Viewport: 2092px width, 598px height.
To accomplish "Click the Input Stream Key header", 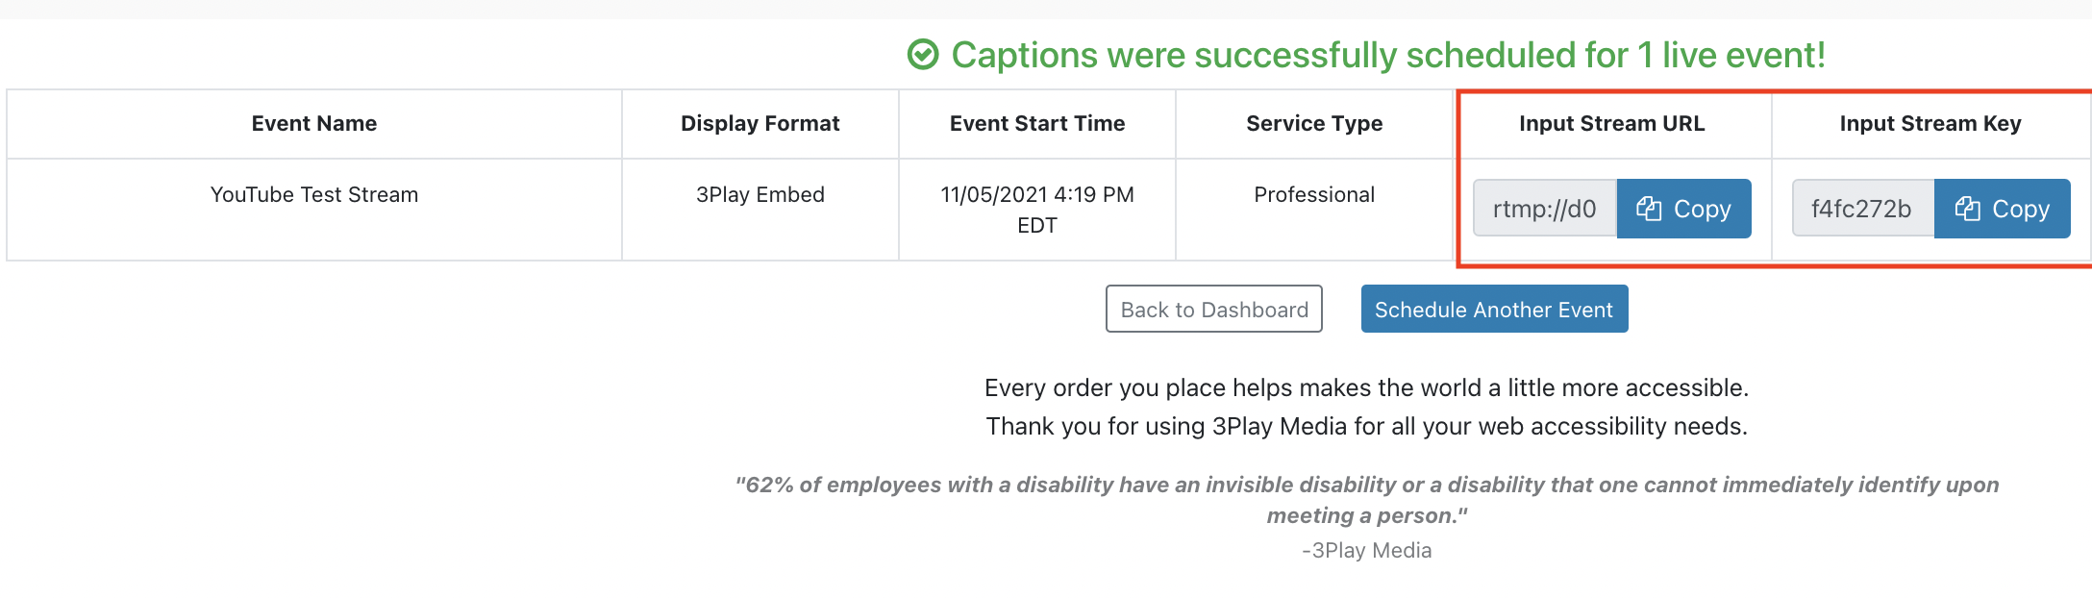I will point(1930,123).
